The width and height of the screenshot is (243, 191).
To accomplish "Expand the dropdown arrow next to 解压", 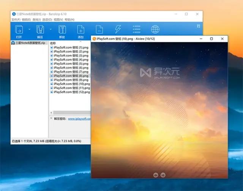I will pyautogui.click(x=50, y=29).
